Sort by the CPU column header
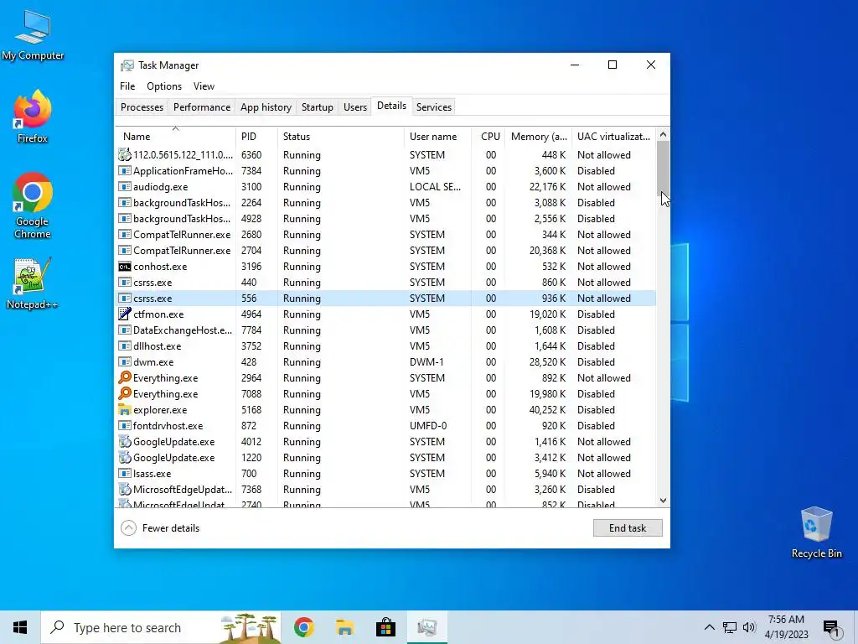Image resolution: width=858 pixels, height=644 pixels. (488, 137)
